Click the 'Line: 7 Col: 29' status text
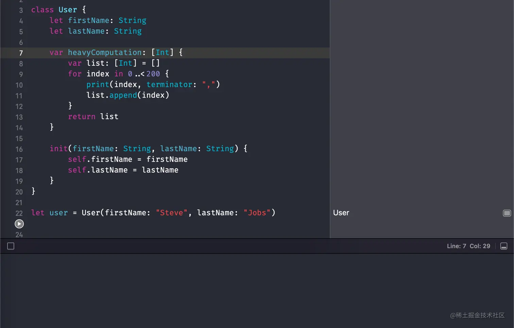514x328 pixels. click(x=468, y=246)
